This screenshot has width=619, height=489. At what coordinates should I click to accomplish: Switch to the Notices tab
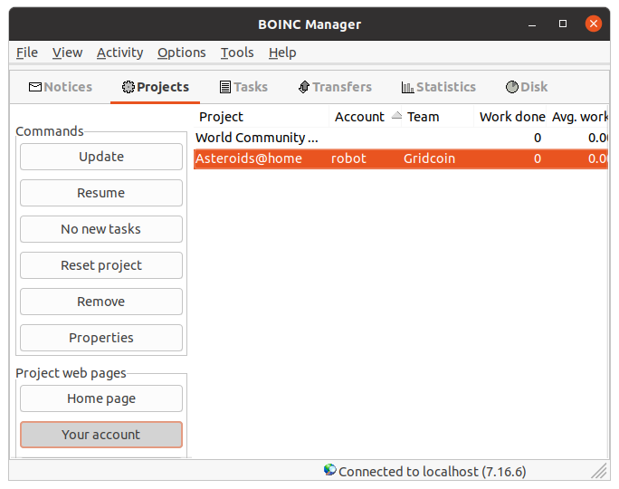[61, 87]
